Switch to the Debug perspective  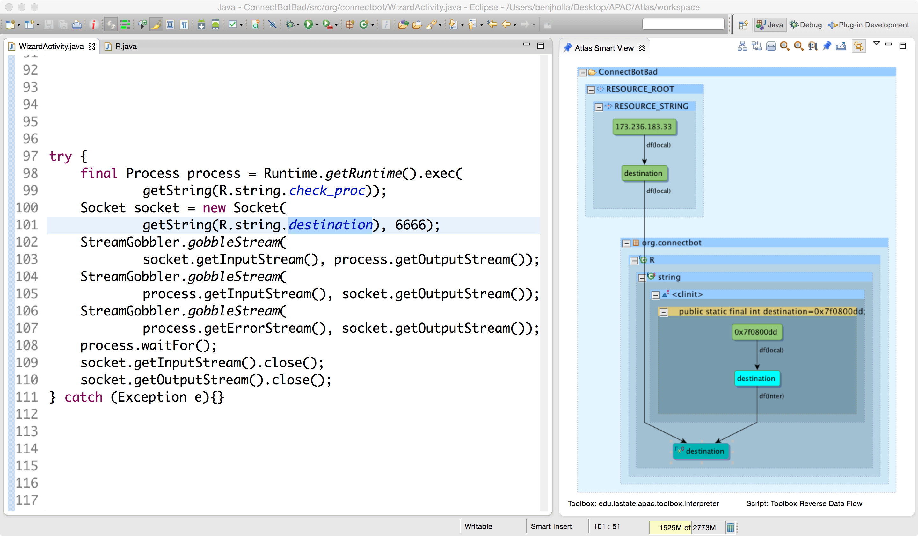click(x=806, y=25)
